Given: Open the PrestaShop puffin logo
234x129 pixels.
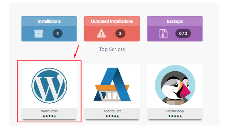Looking at the screenshot, I should pos(175,85).
